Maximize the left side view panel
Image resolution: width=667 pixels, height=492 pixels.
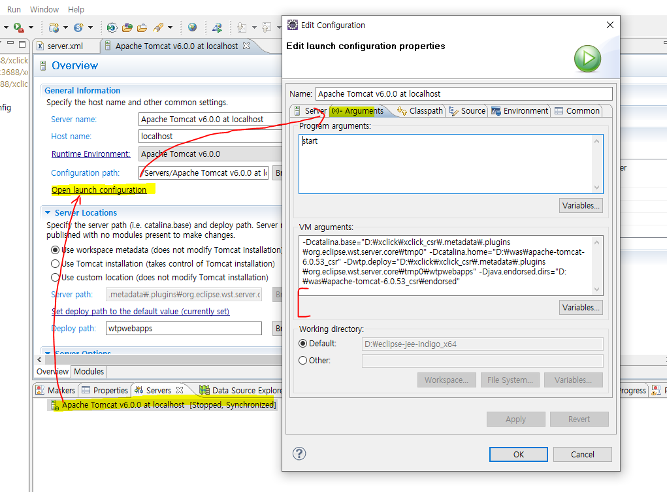coord(22,44)
